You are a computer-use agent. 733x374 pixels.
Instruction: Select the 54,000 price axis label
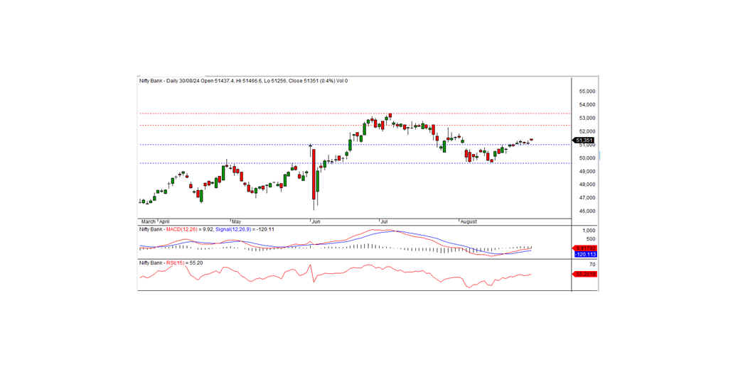tap(586, 104)
